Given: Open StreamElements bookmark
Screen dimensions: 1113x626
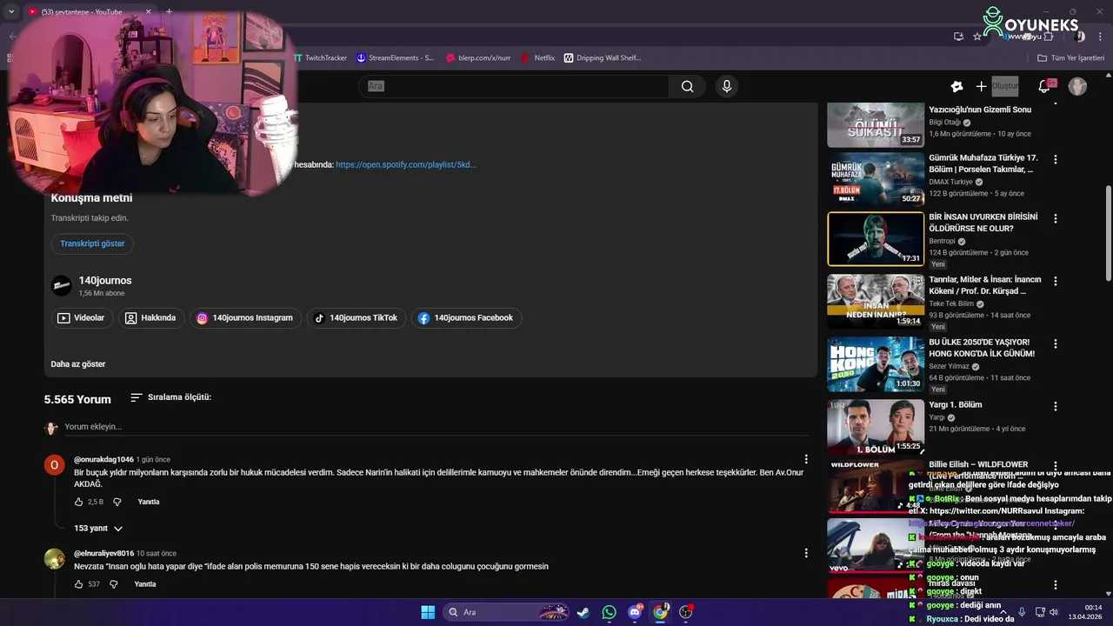Looking at the screenshot, I should [x=395, y=58].
